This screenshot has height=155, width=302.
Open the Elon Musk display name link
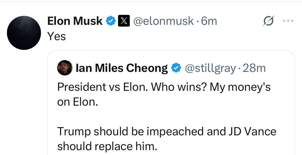tap(75, 21)
